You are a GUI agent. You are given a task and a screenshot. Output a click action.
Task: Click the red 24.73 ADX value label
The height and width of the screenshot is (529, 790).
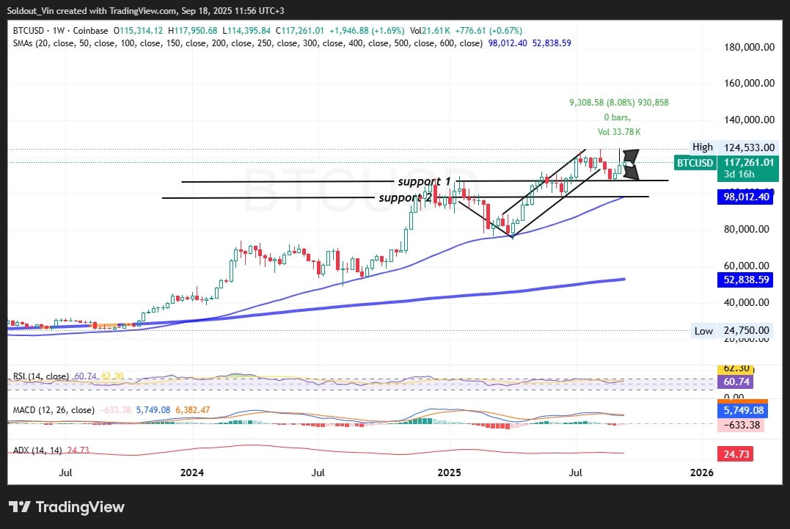(736, 456)
